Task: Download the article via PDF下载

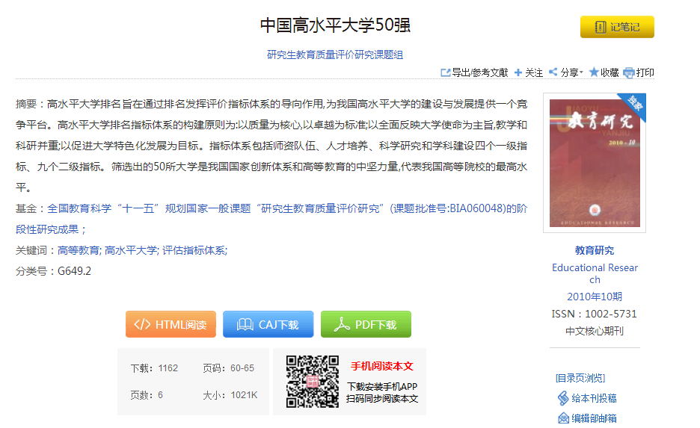Action: [366, 324]
